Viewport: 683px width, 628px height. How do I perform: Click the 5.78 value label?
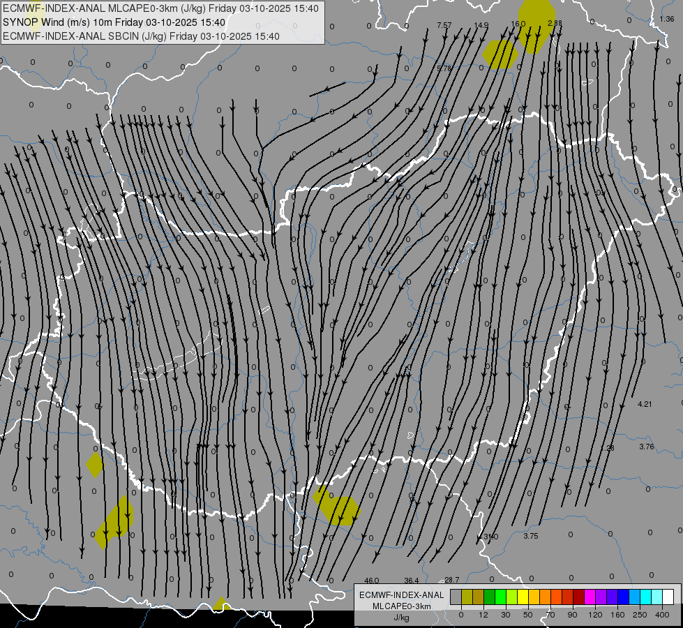coord(444,68)
